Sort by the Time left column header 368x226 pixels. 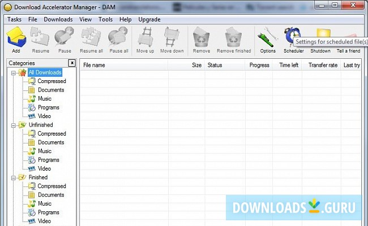tap(287, 65)
